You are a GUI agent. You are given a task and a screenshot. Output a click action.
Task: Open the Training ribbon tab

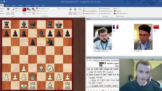pos(36,5)
